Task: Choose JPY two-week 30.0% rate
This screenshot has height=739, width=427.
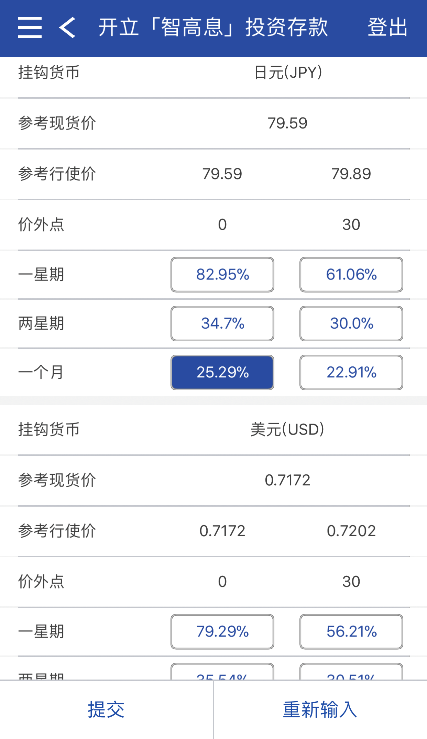Action: click(351, 323)
